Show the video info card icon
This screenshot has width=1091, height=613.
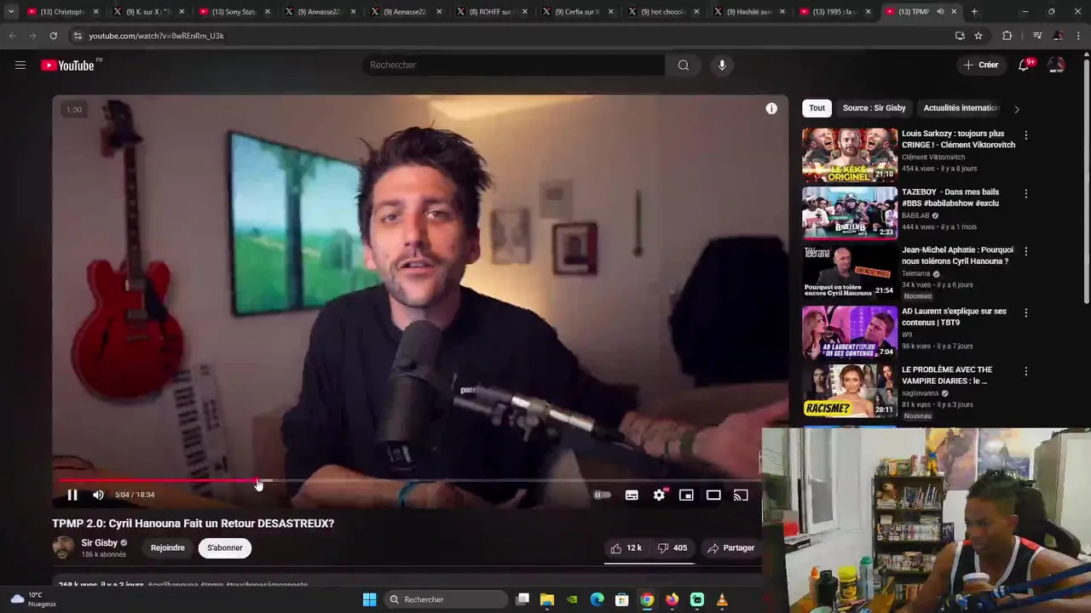(x=771, y=108)
